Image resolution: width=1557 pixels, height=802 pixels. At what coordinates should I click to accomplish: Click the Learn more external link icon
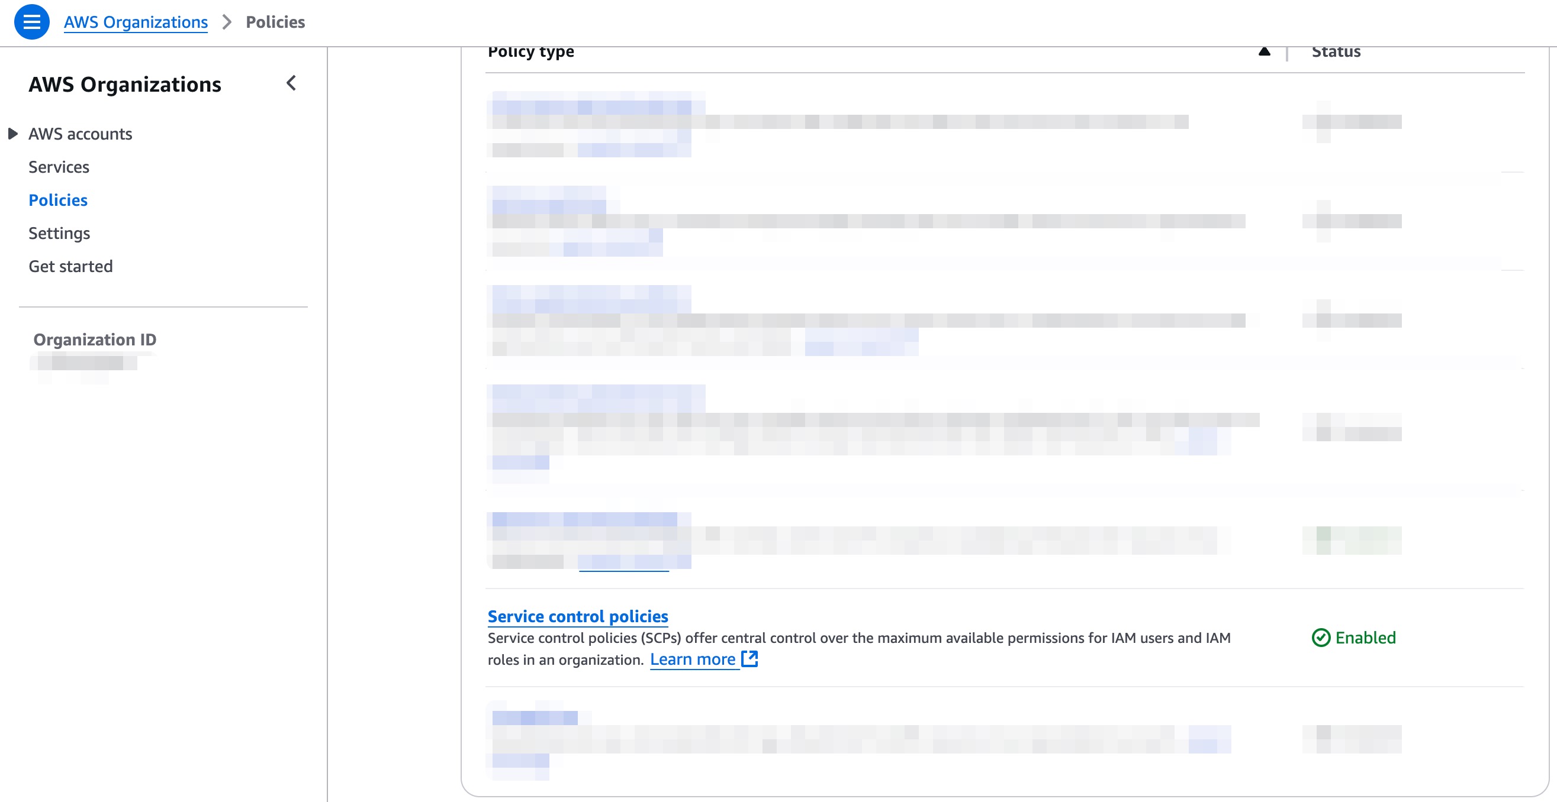(x=749, y=658)
